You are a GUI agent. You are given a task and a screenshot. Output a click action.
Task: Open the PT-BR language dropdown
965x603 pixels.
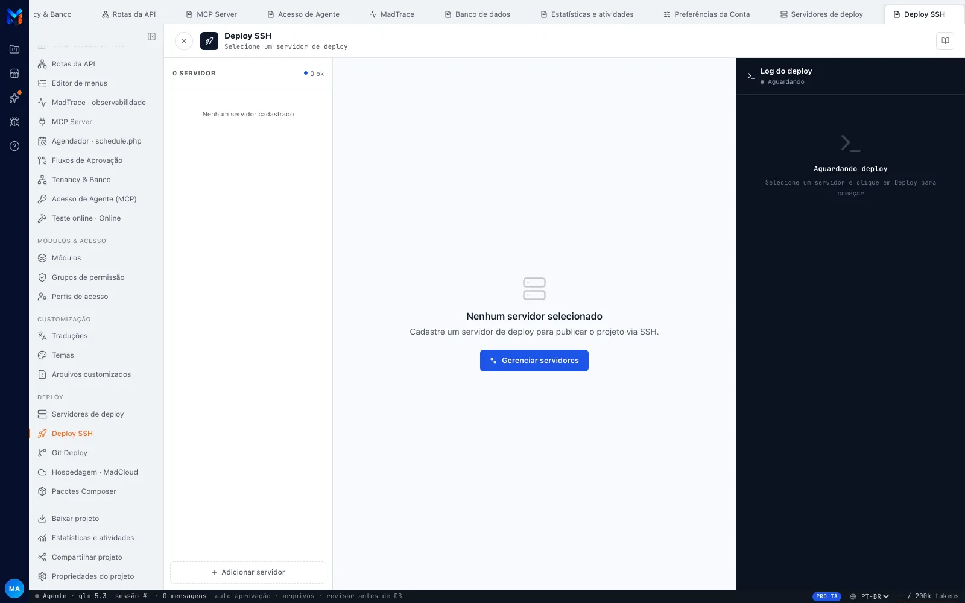[870, 596]
